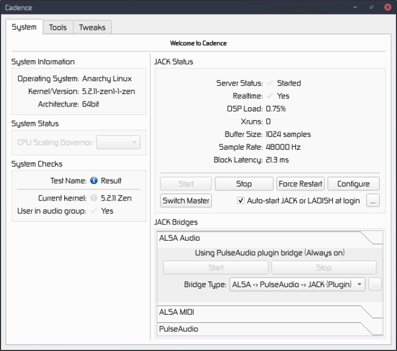Click the Current kernel warning status icon

coord(94,198)
